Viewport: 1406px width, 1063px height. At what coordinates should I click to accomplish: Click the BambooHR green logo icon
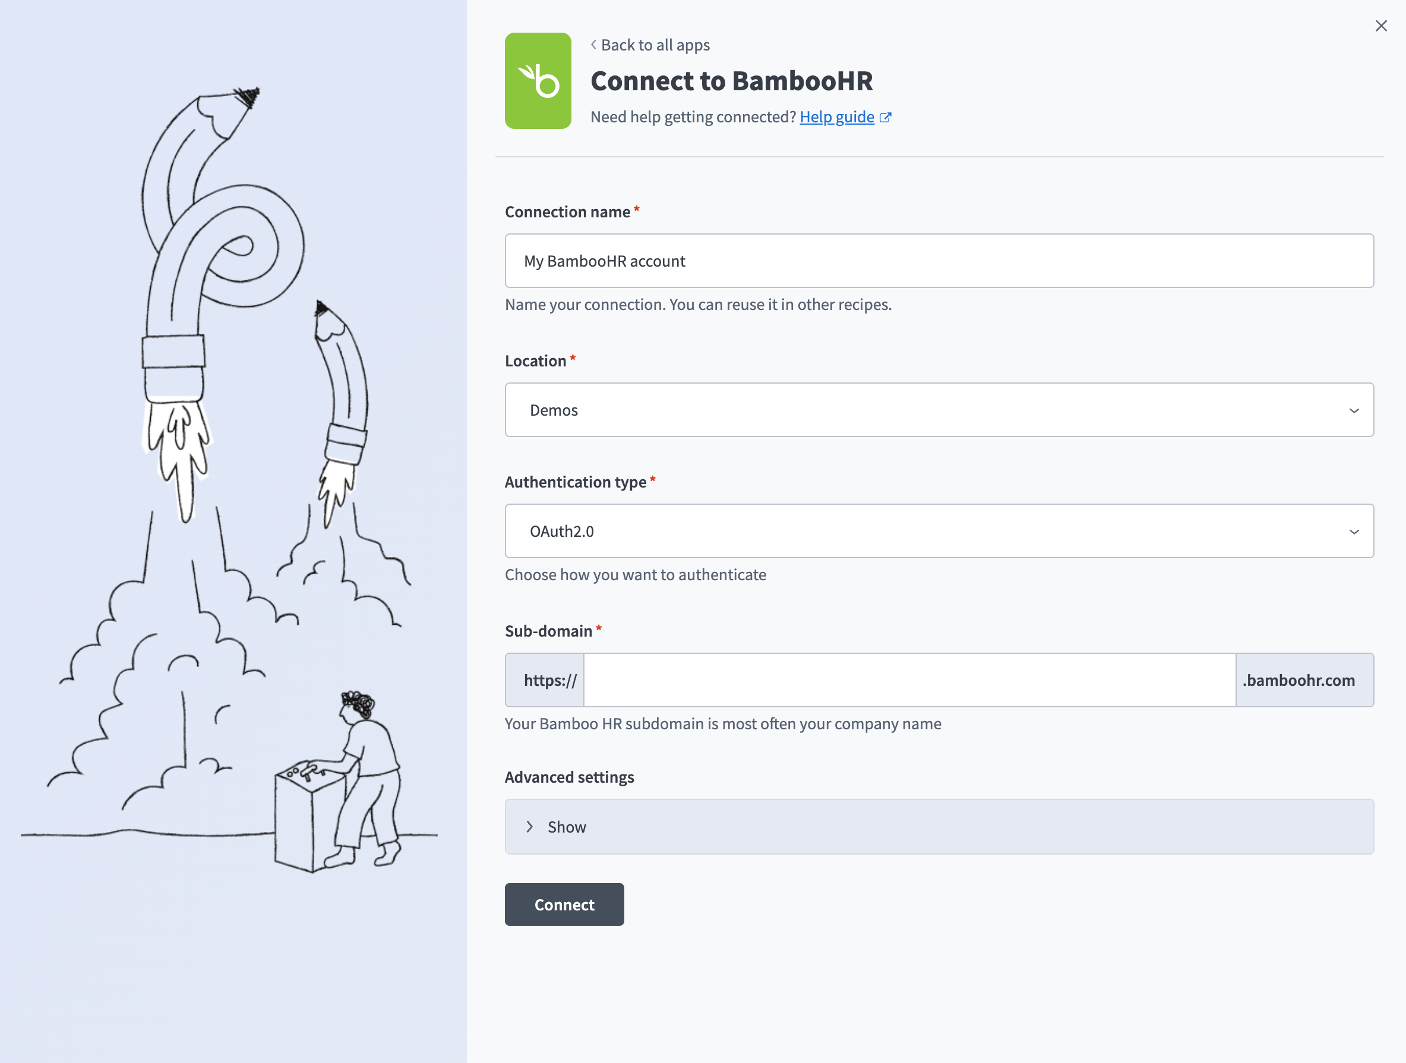538,81
